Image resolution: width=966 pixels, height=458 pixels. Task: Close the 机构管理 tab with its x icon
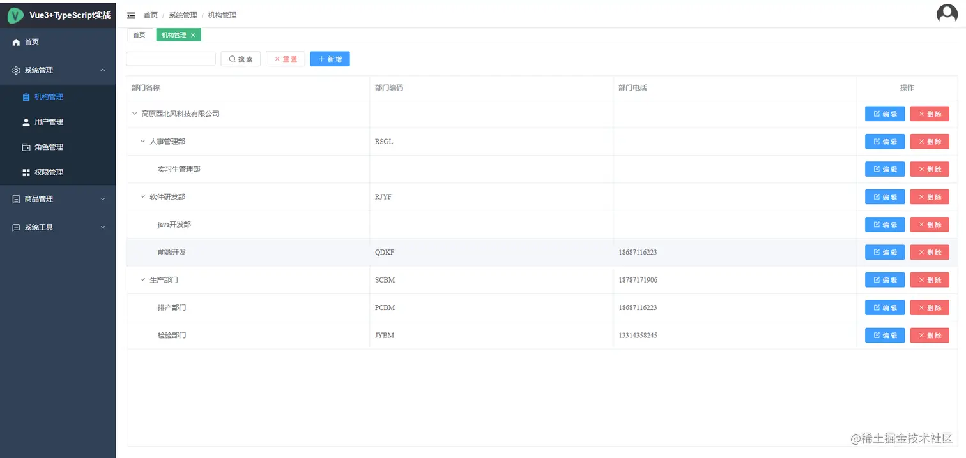(193, 35)
